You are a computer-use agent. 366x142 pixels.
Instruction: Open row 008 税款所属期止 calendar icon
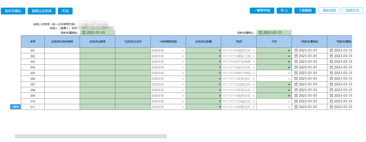331,90
